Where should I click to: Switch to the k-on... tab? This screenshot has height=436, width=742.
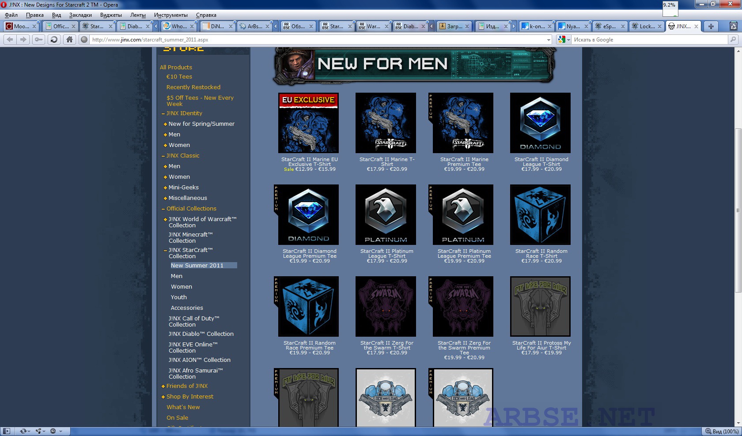[x=536, y=26]
